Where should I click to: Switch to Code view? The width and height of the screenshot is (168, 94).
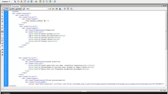click(6, 9)
